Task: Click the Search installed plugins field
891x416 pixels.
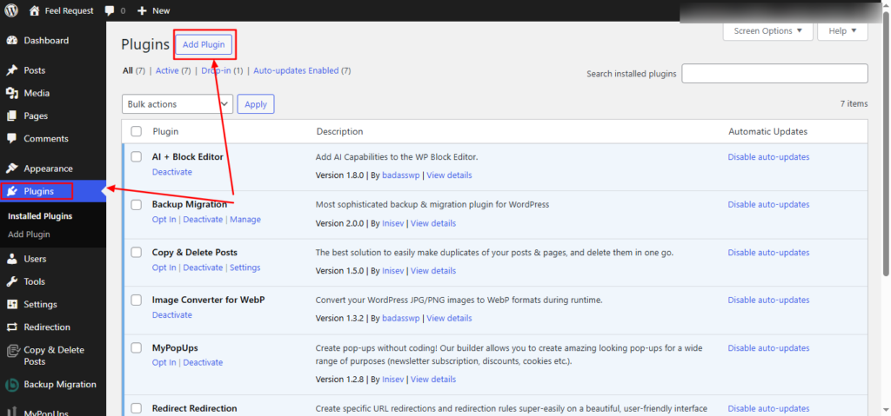Action: (774, 73)
